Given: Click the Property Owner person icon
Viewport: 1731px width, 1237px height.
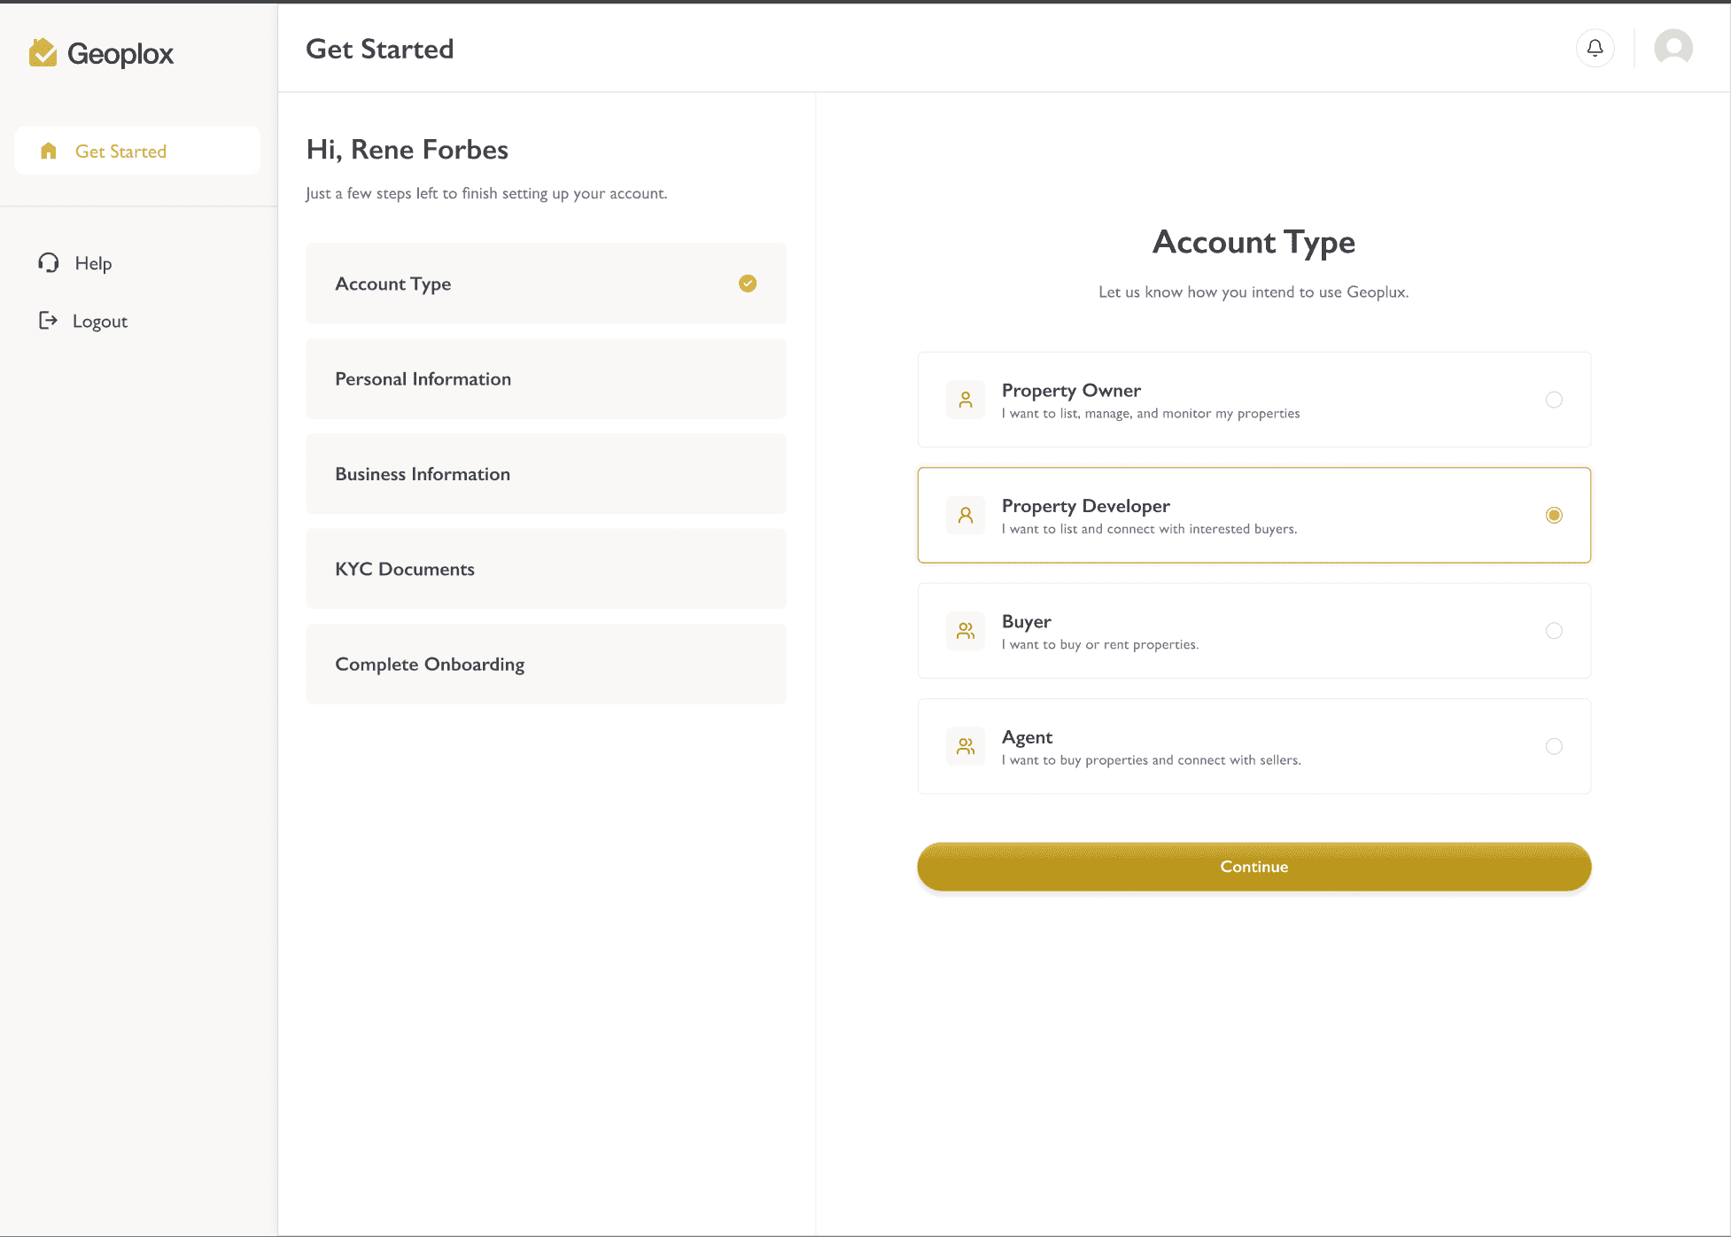Looking at the screenshot, I should (x=966, y=400).
